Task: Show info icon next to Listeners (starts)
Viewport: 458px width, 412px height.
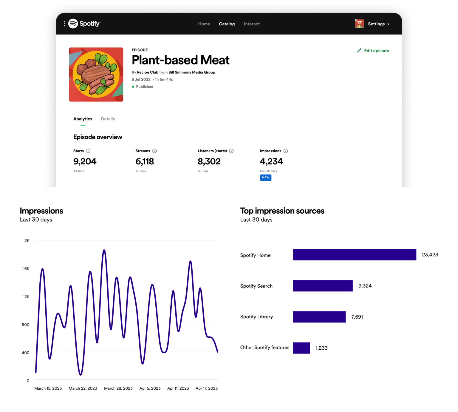Action: point(231,151)
